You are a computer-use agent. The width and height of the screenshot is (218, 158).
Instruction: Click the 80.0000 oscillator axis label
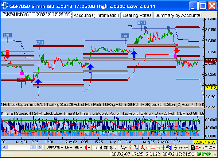point(211,120)
